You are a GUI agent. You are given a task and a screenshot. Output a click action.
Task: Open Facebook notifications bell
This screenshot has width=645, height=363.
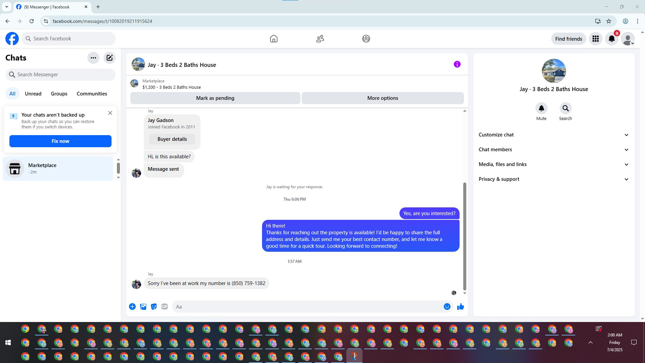coord(611,39)
